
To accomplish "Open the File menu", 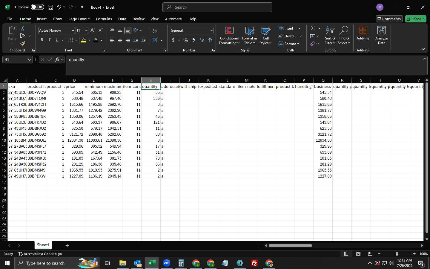I will pos(9,19).
